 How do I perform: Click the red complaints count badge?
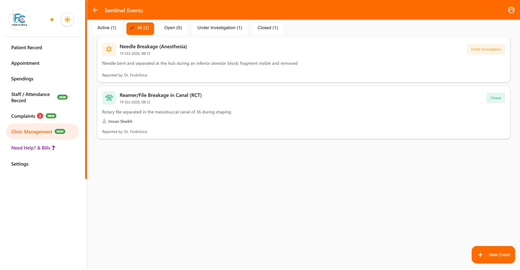point(40,116)
